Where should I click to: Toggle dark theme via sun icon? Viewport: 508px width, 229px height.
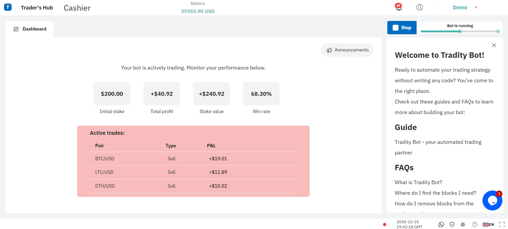pos(463,224)
